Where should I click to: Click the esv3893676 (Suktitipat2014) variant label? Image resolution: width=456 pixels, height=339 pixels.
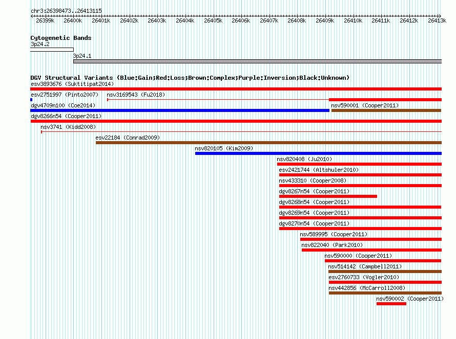pos(72,84)
